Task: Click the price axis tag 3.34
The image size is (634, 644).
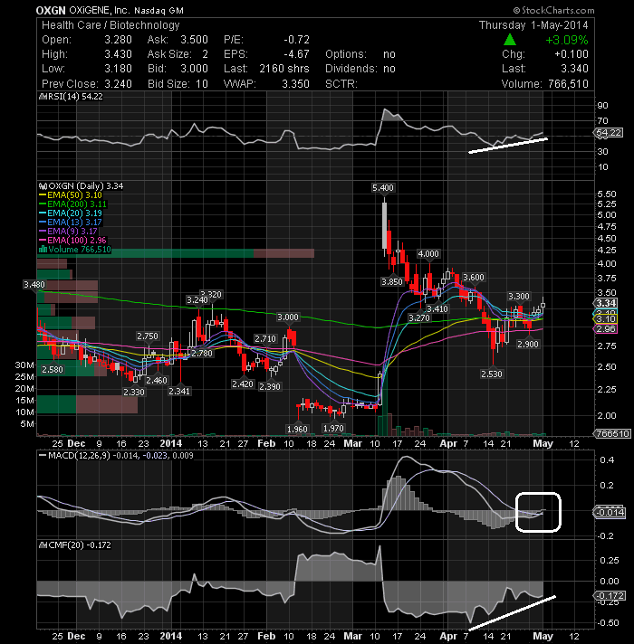Action: pos(606,303)
